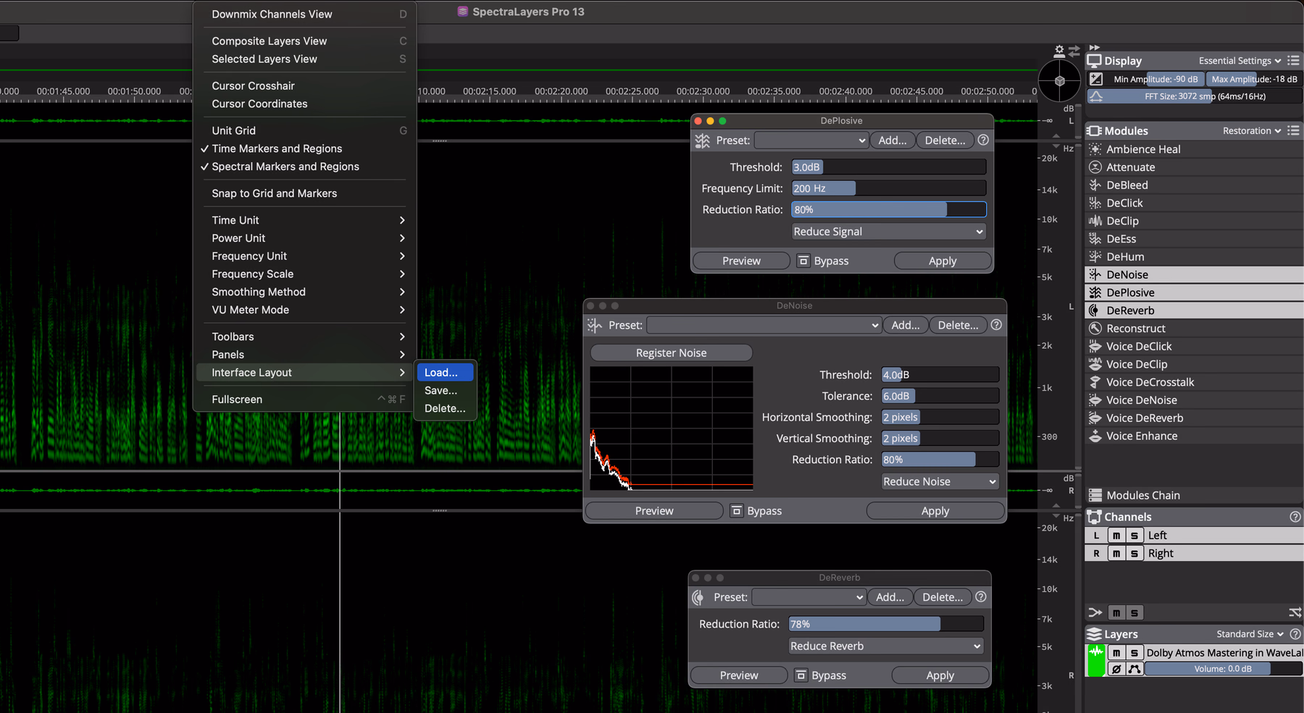Adjust the DeNoise Threshold slider

pyautogui.click(x=940, y=375)
